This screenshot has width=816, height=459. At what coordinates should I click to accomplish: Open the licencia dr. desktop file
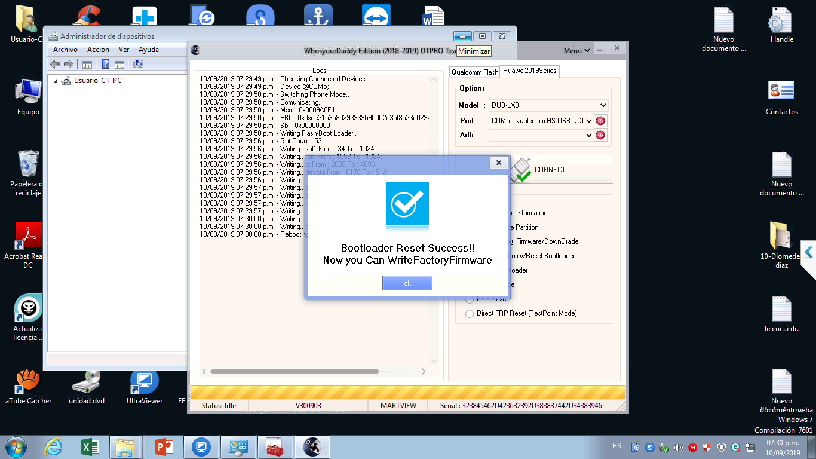[x=781, y=314]
